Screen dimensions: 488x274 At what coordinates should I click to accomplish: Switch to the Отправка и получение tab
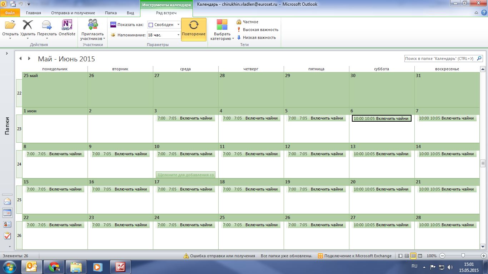pyautogui.click(x=73, y=13)
